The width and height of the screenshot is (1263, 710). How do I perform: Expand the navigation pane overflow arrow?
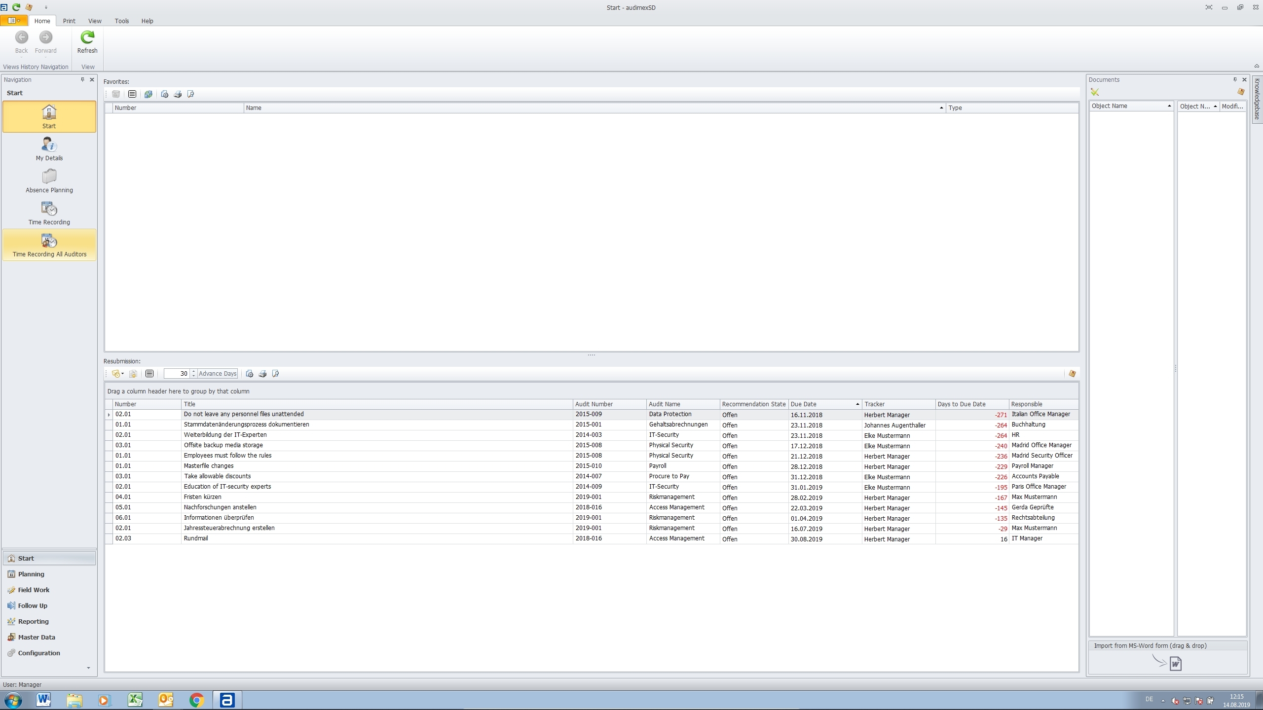click(x=88, y=668)
